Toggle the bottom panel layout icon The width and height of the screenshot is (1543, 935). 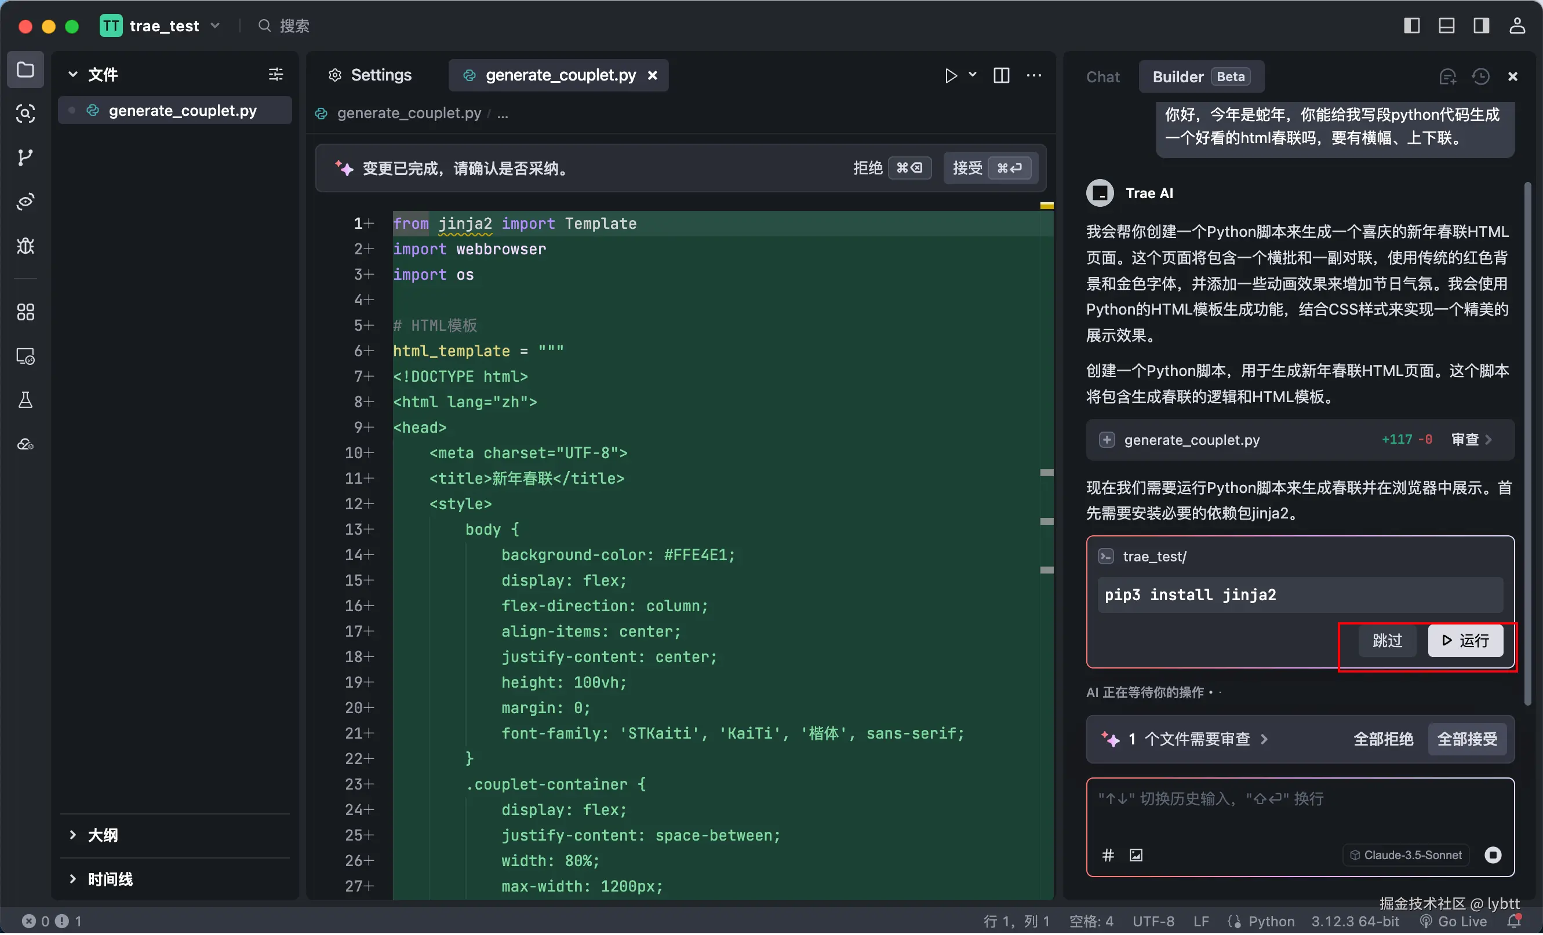click(x=1446, y=25)
